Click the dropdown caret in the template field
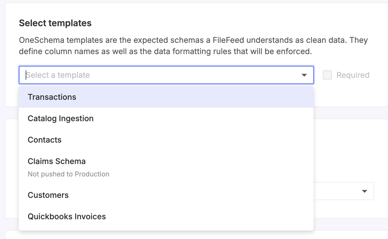The image size is (388, 239). click(304, 75)
